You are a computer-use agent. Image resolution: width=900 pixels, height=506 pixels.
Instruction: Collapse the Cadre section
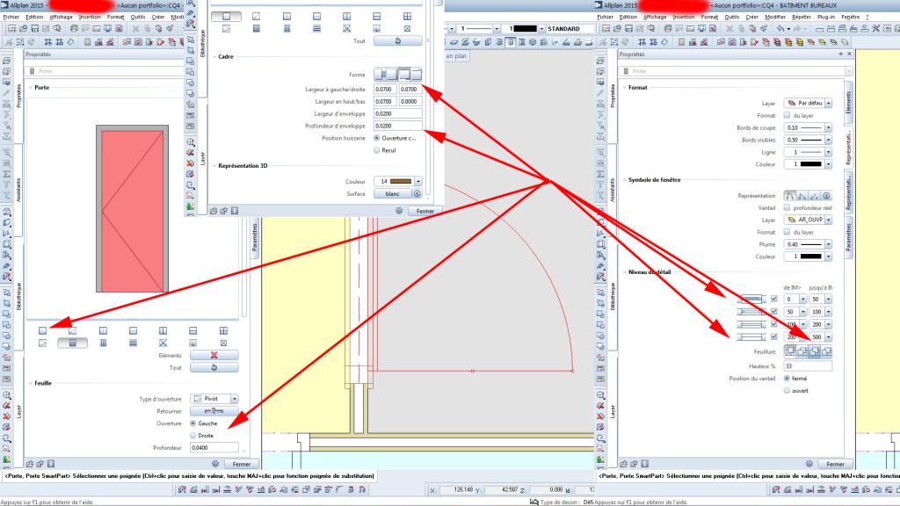214,57
